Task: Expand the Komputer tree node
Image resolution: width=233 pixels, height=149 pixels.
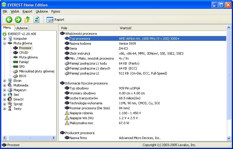Action: tap(4, 39)
